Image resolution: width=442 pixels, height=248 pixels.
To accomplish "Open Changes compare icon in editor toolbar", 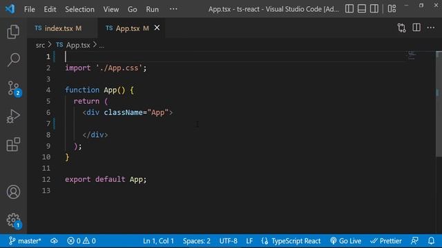I will [x=402, y=28].
